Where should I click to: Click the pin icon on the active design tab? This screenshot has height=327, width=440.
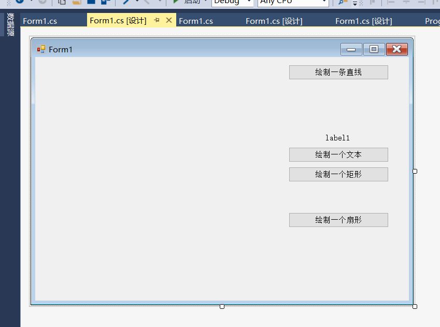pos(157,21)
